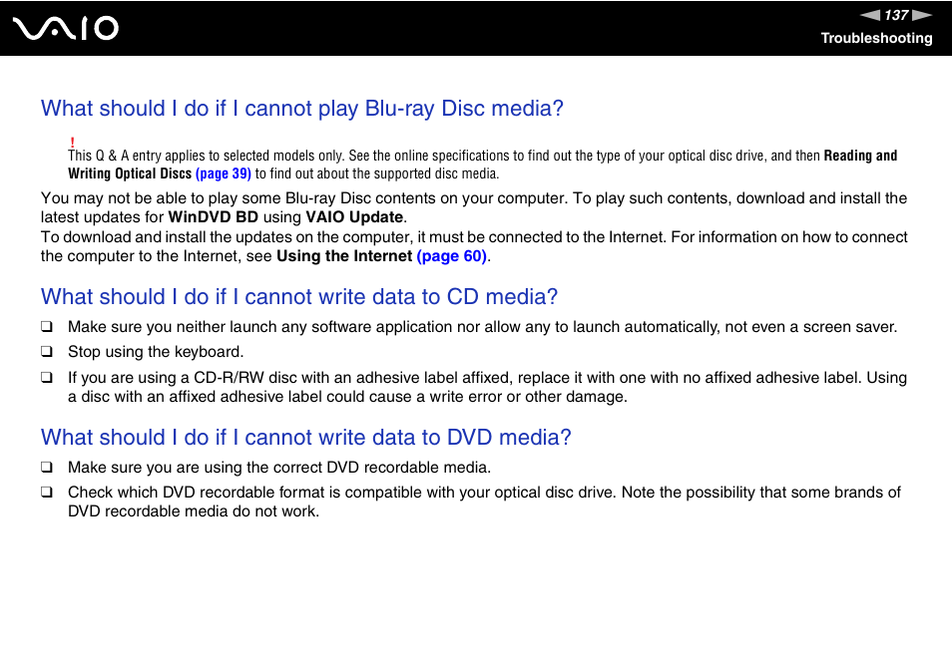Click 'Stop using the keyboard.' line

point(156,352)
